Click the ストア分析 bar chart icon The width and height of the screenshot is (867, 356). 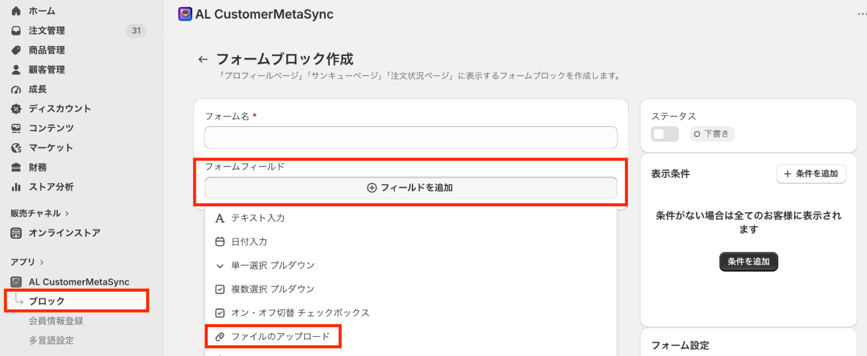(16, 187)
